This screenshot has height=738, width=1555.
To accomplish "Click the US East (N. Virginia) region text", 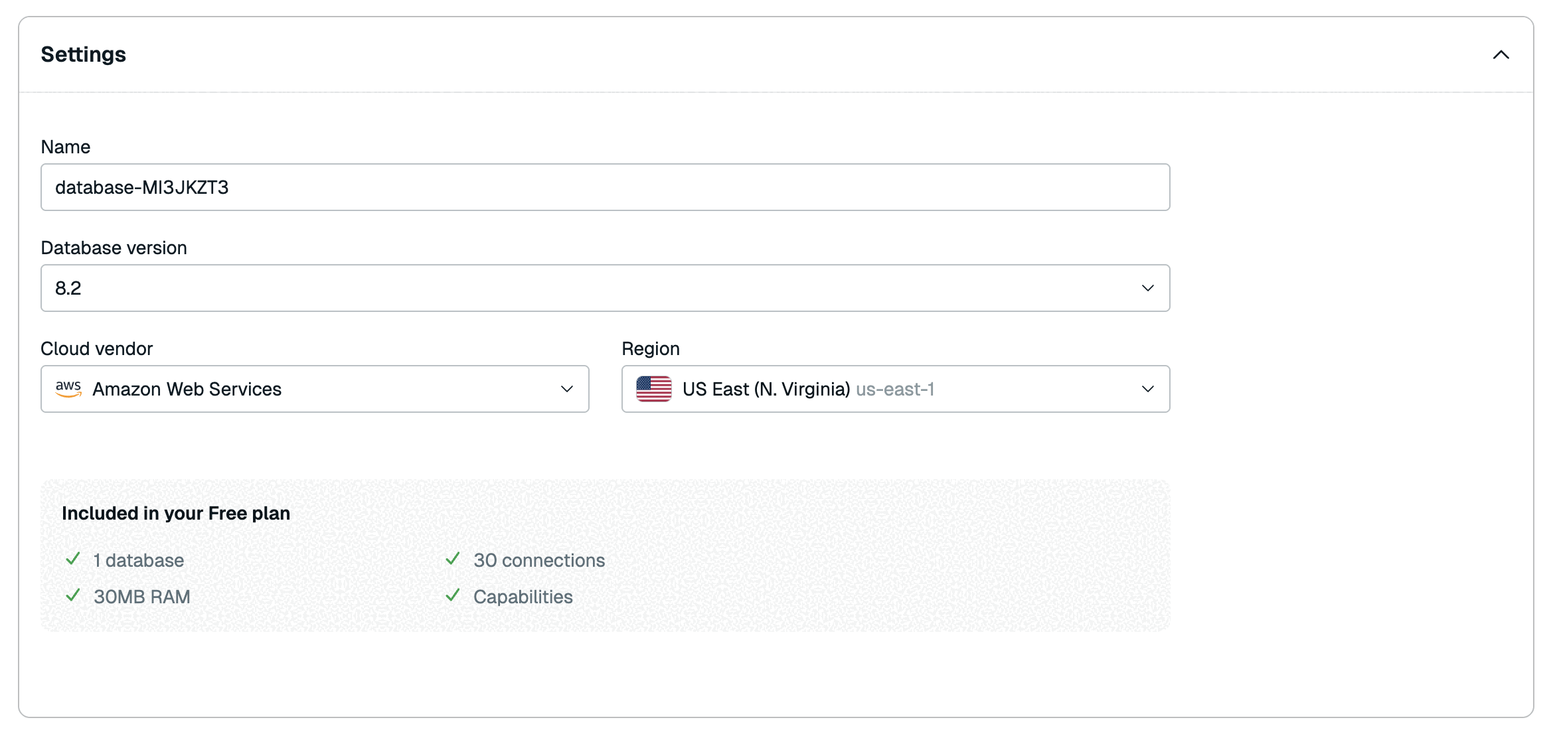I will point(766,389).
